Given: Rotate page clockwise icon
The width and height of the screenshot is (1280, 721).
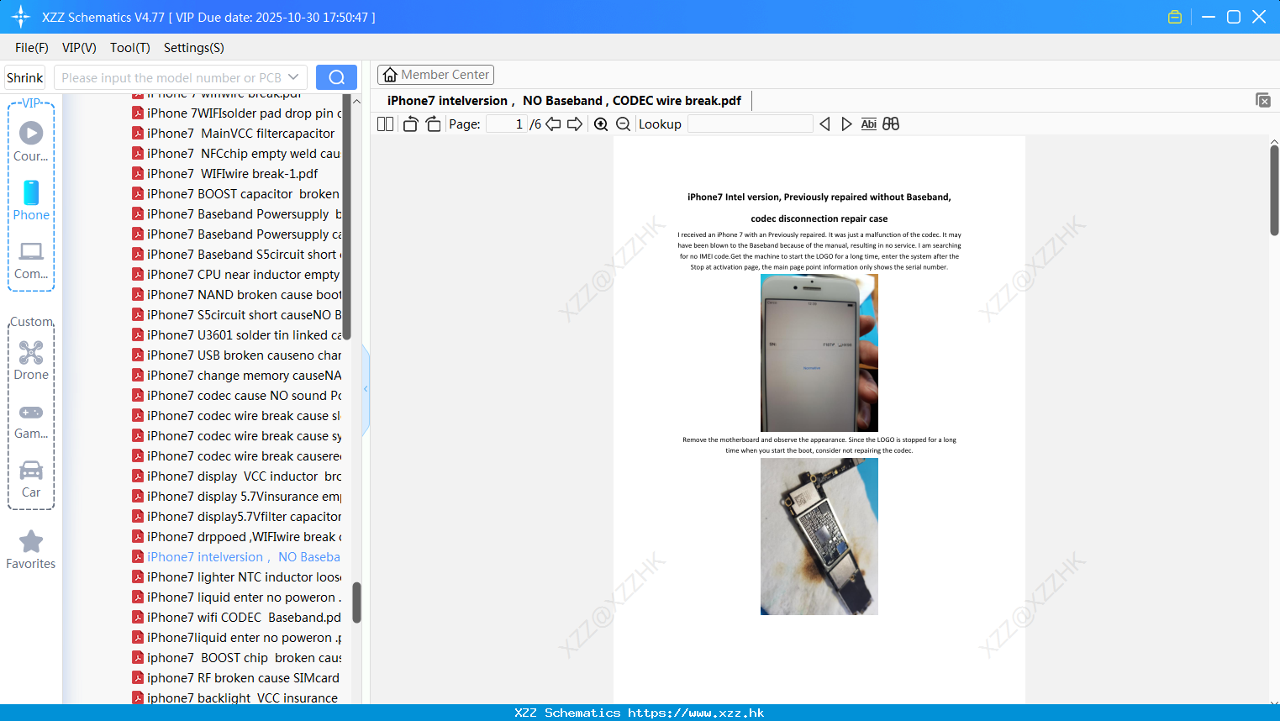Looking at the screenshot, I should (433, 124).
